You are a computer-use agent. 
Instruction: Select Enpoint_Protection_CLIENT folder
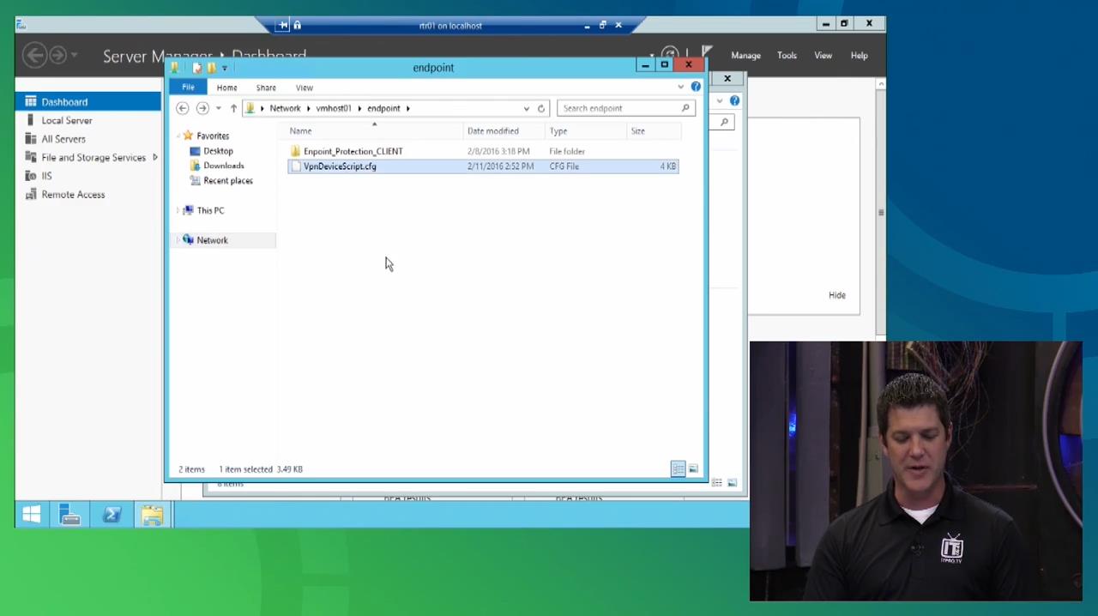(353, 151)
